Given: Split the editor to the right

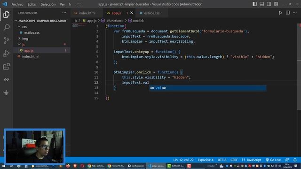Looking at the screenshot, I should 288,13.
